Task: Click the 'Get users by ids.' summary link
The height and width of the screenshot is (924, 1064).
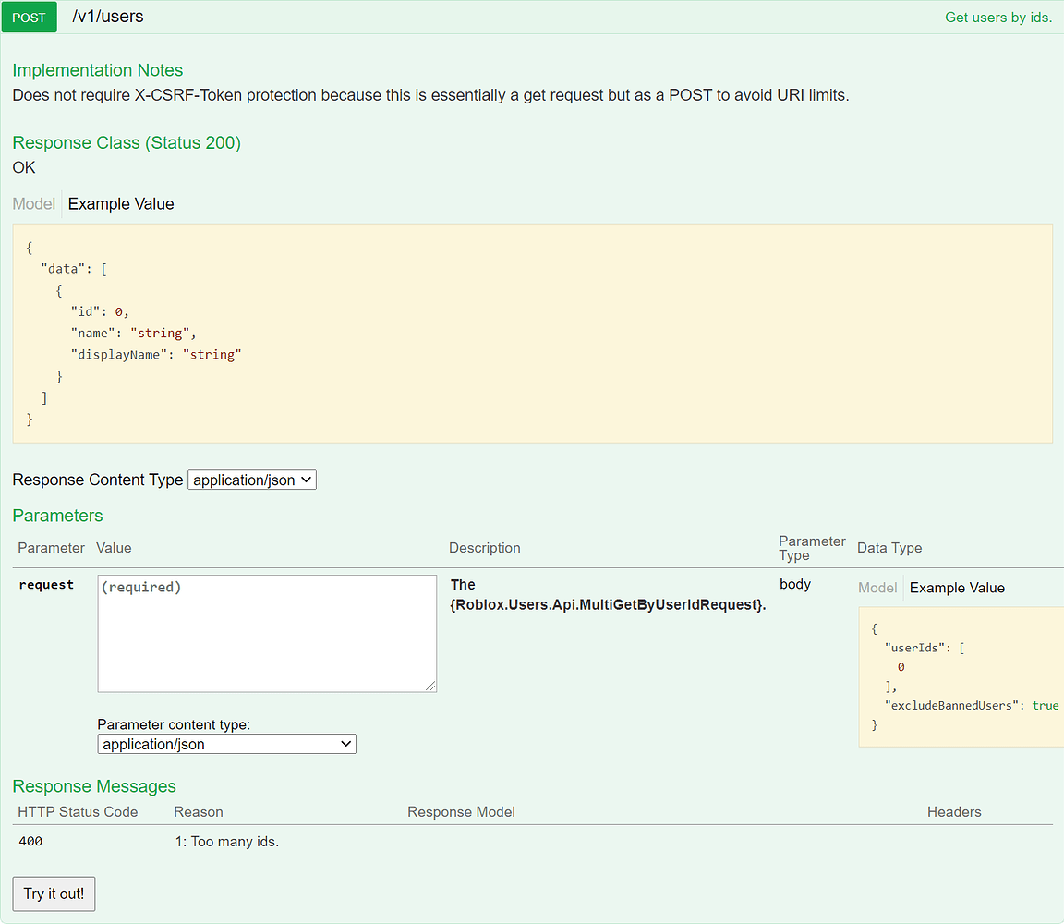Action: click(998, 18)
